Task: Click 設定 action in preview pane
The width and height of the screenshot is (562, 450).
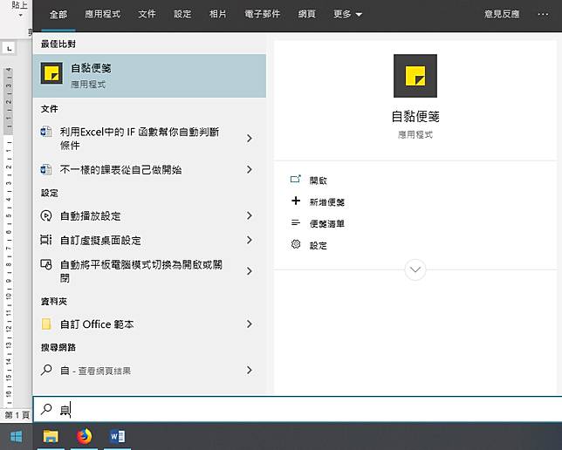Action: point(319,246)
